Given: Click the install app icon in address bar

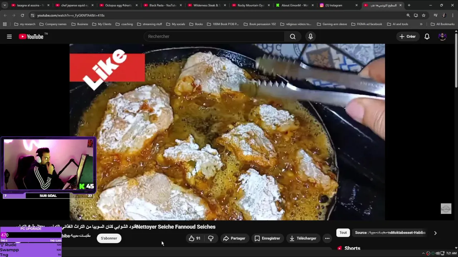Looking at the screenshot, I should (x=416, y=15).
